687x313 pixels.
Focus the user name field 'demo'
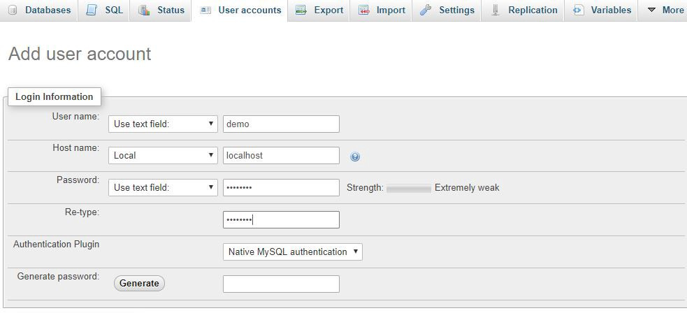[x=281, y=124]
